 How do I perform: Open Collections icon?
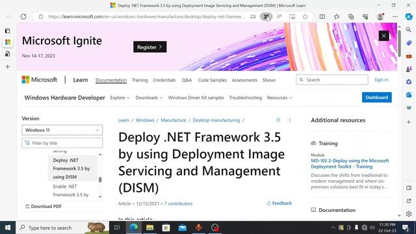point(351,16)
